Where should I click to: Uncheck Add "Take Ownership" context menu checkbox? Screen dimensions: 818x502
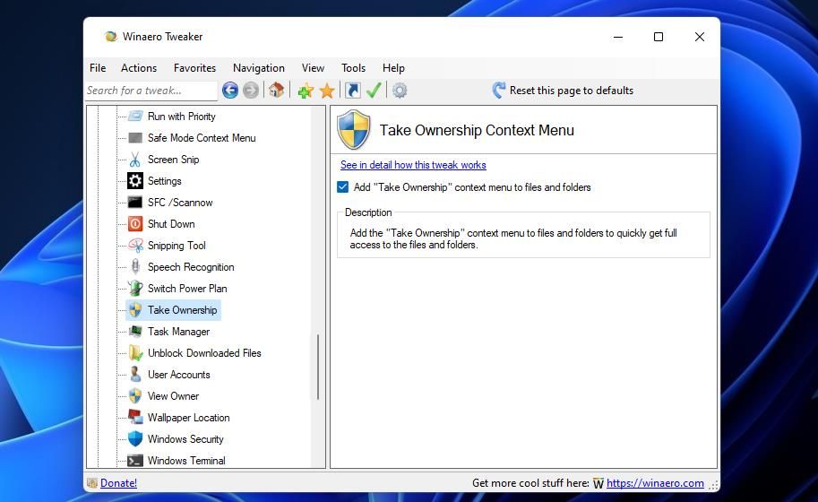[343, 186]
